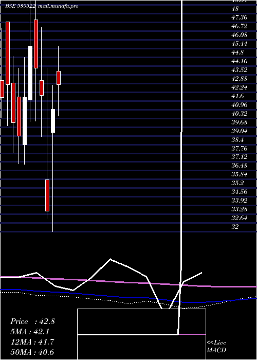
Task: Click the 43.52 price axis label
Action: (240, 70)
